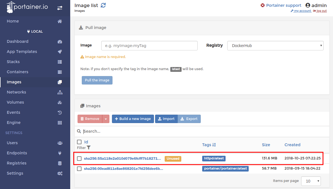The height and width of the screenshot is (189, 333).
Task: Open Containers in the sidebar
Action: tap(17, 72)
